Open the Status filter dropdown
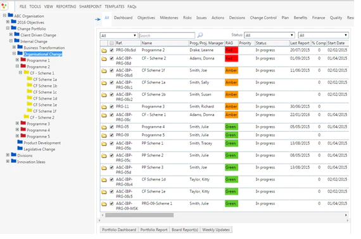 pos(269,35)
